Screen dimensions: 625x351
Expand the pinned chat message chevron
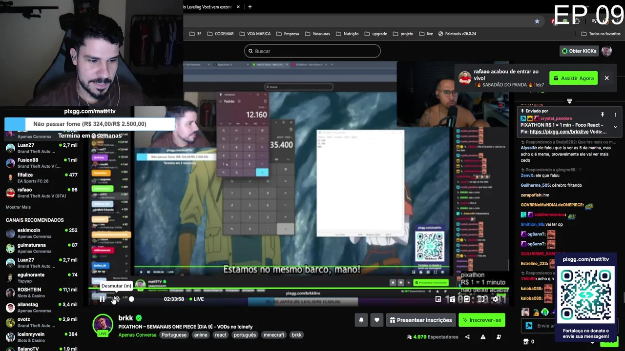[615, 127]
